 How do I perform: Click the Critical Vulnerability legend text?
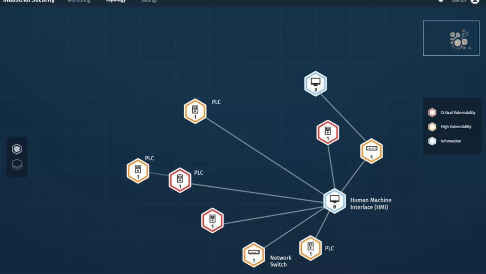[458, 113]
